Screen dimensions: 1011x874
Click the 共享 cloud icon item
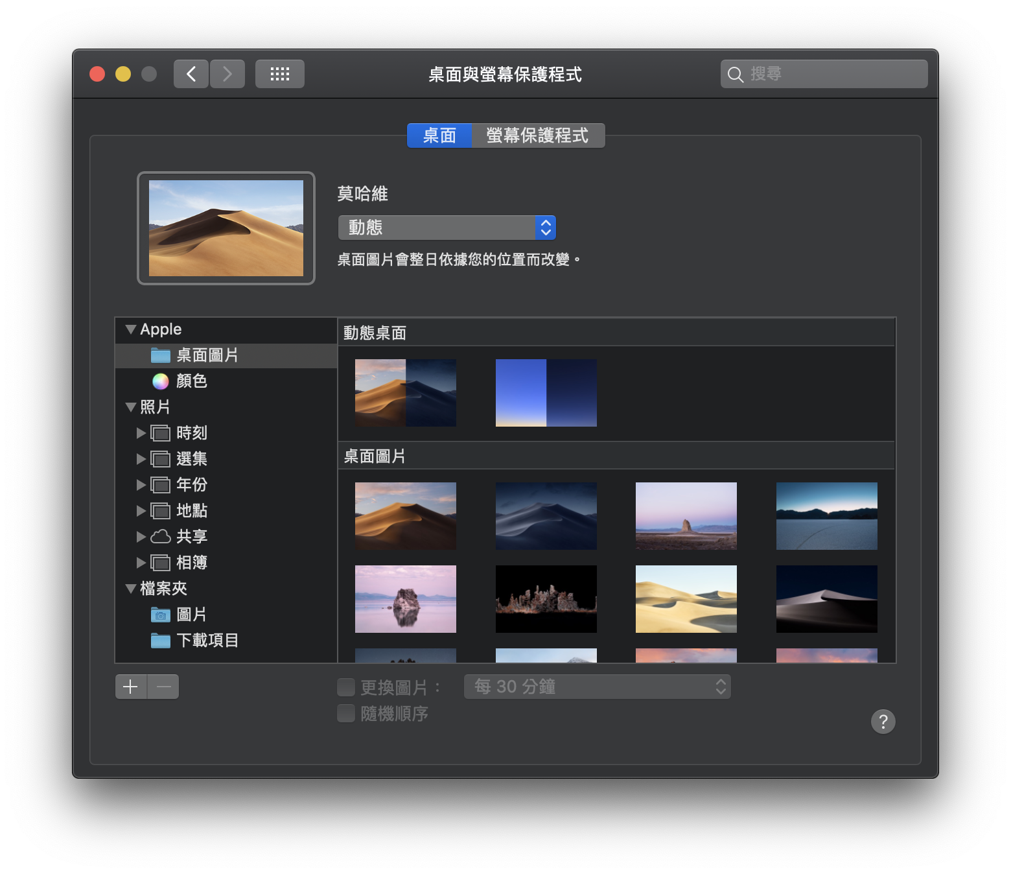click(161, 537)
